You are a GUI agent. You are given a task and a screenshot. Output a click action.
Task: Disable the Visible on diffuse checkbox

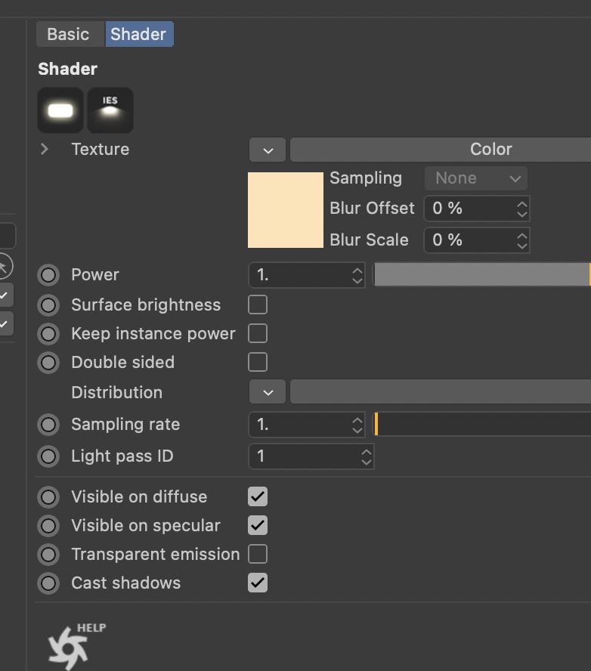tap(258, 497)
